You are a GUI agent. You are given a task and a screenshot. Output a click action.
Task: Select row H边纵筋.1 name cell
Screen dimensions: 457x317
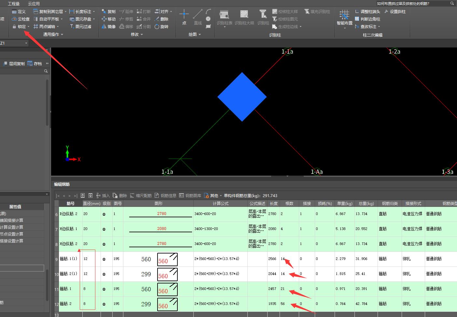click(x=71, y=229)
